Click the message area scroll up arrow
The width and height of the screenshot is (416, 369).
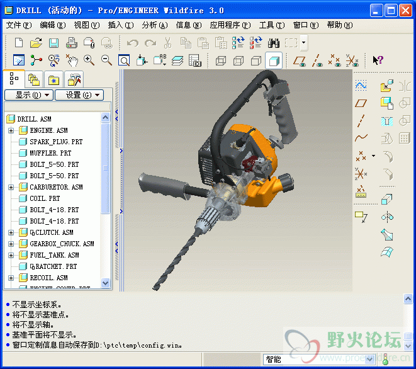click(408, 299)
